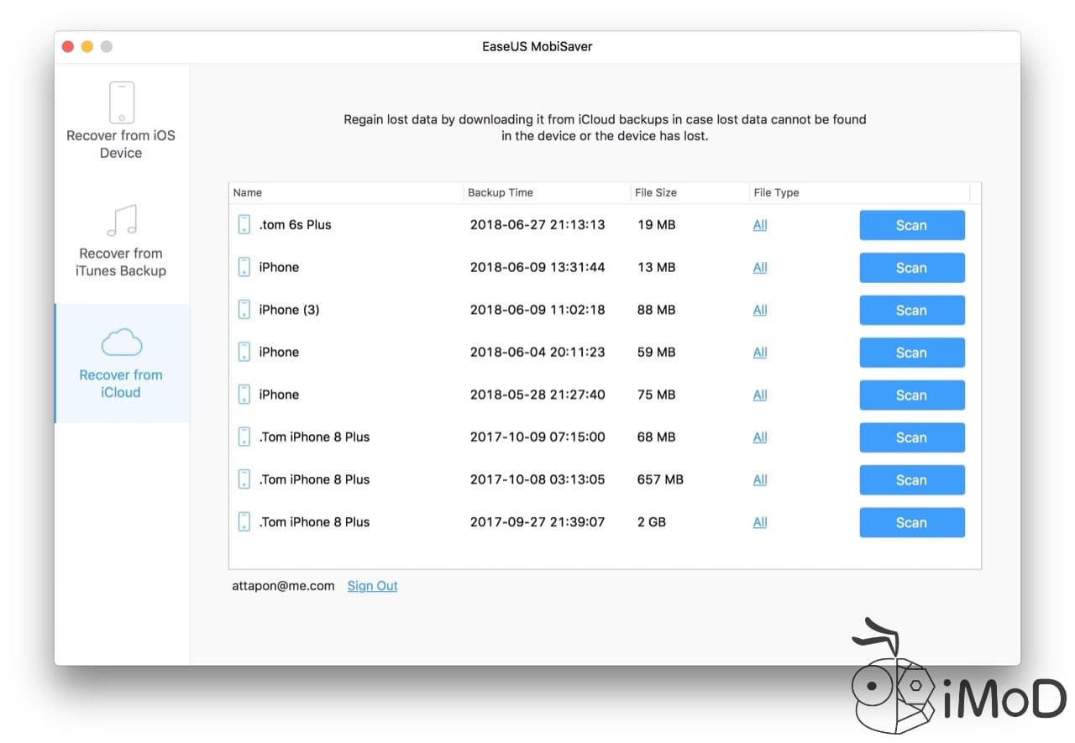Click the device icon for the 2 GB backup

coord(244,521)
